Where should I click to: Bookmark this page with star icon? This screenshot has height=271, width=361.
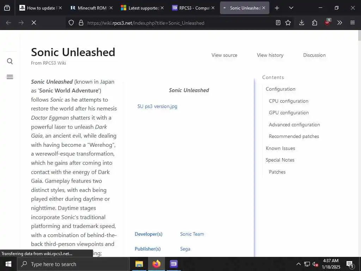[x=288, y=23]
